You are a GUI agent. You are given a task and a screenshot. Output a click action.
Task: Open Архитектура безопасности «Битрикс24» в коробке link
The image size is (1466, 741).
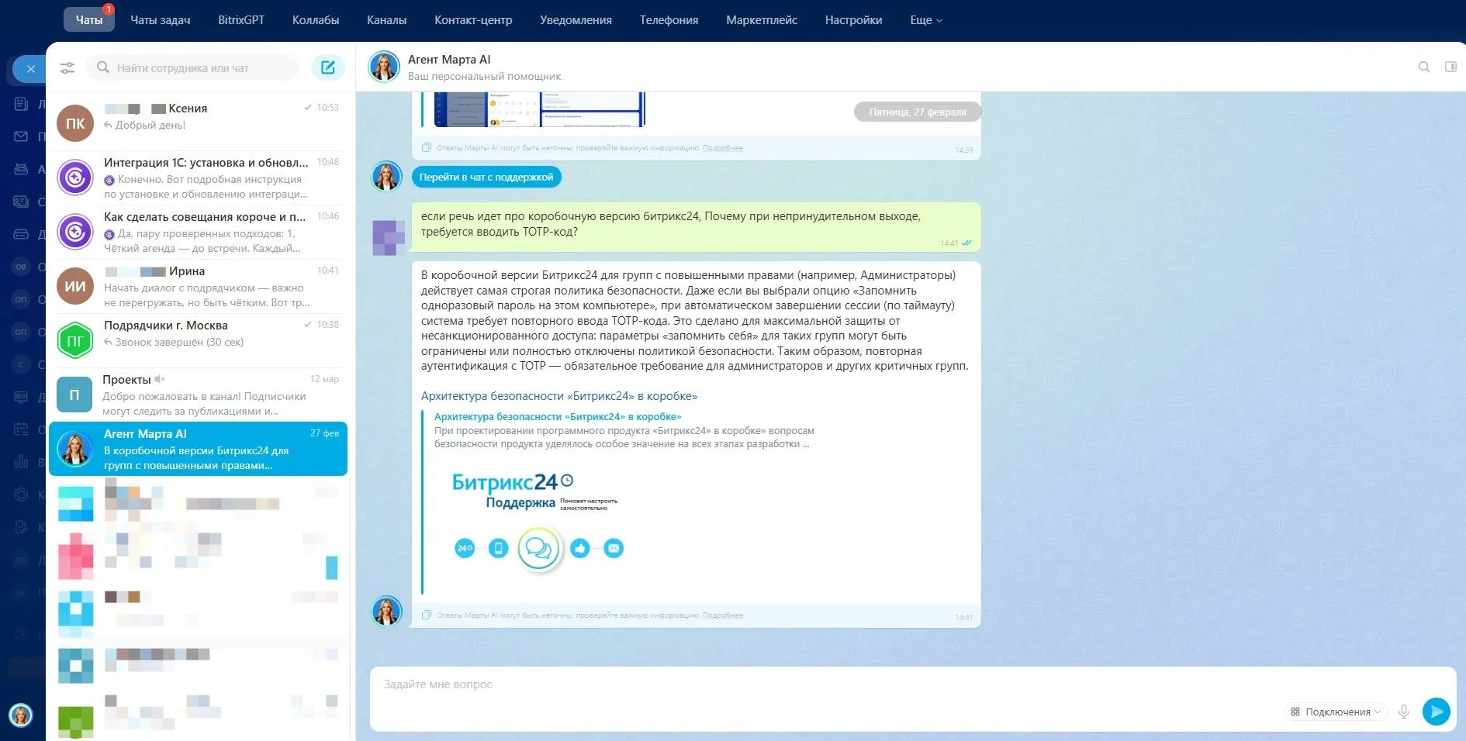click(x=558, y=396)
